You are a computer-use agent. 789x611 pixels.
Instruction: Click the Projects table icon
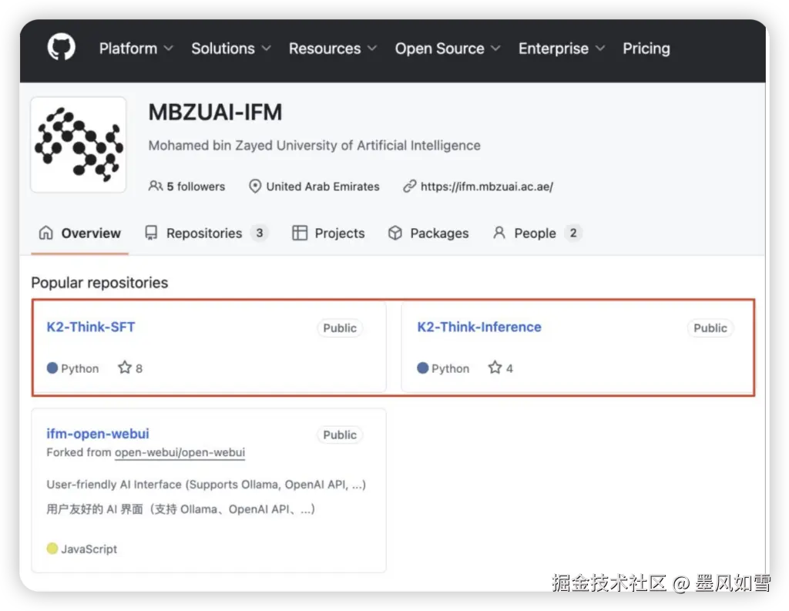(300, 233)
